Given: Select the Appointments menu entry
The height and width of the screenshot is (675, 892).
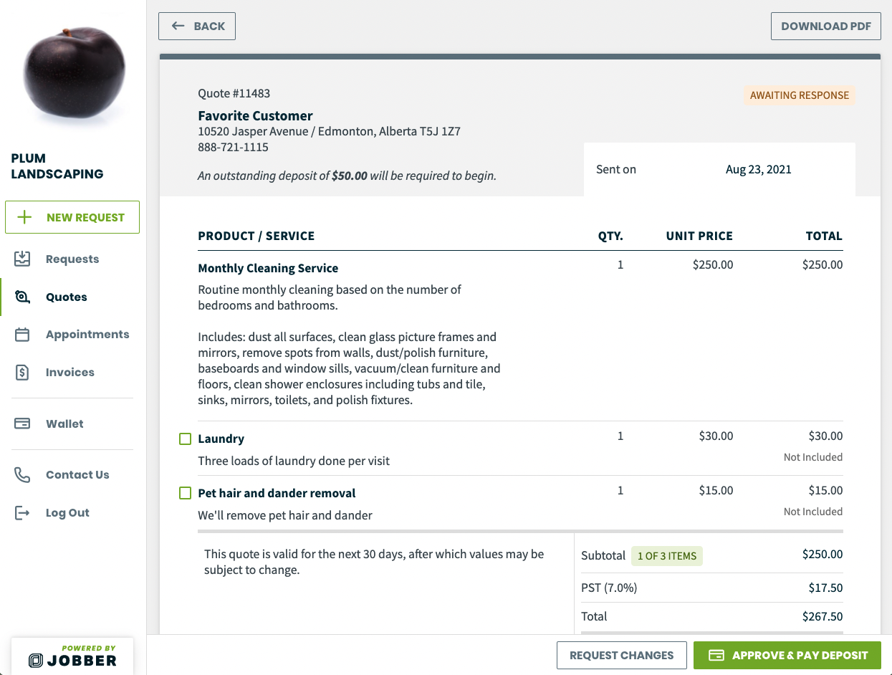Looking at the screenshot, I should (x=87, y=335).
